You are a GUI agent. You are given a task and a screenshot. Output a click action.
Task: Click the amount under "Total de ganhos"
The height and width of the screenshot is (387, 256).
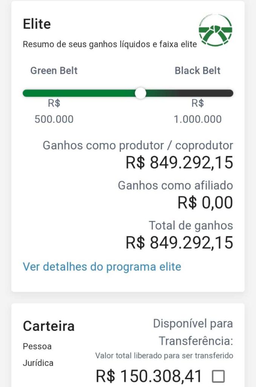click(x=179, y=243)
